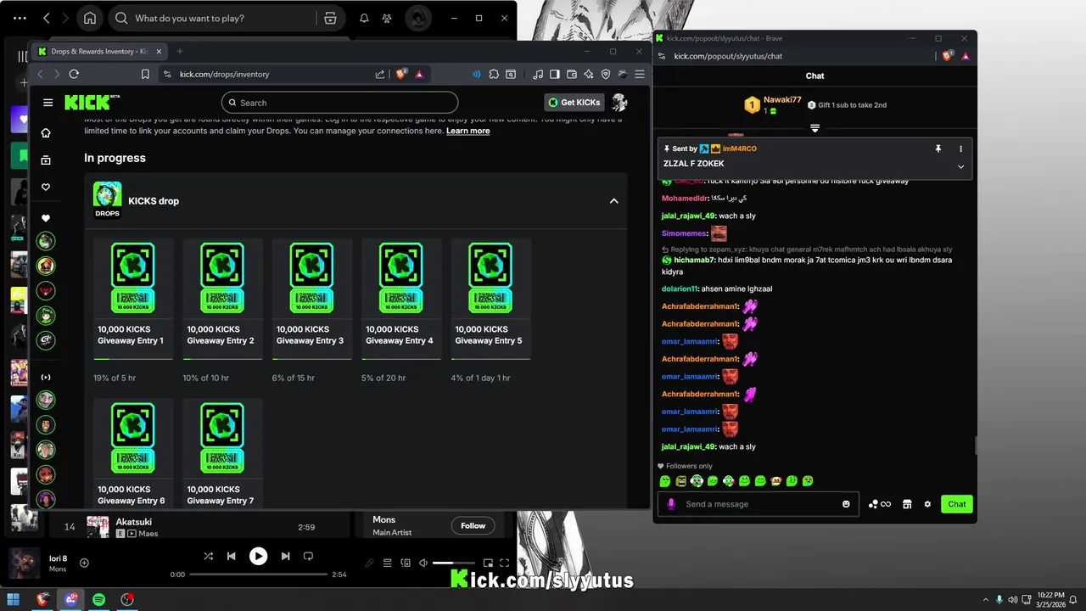Skip to next track in Spotify
This screenshot has height=611, width=1086.
(x=285, y=556)
